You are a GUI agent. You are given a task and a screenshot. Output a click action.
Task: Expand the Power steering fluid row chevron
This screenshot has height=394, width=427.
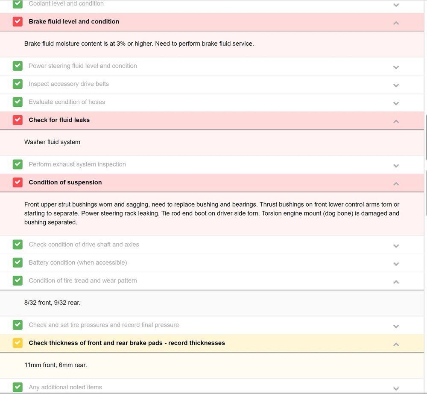point(396,67)
